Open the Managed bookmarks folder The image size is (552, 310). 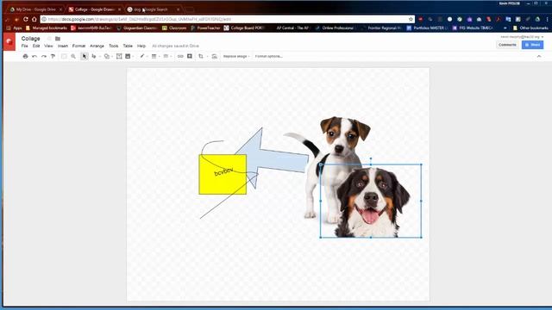(47, 28)
